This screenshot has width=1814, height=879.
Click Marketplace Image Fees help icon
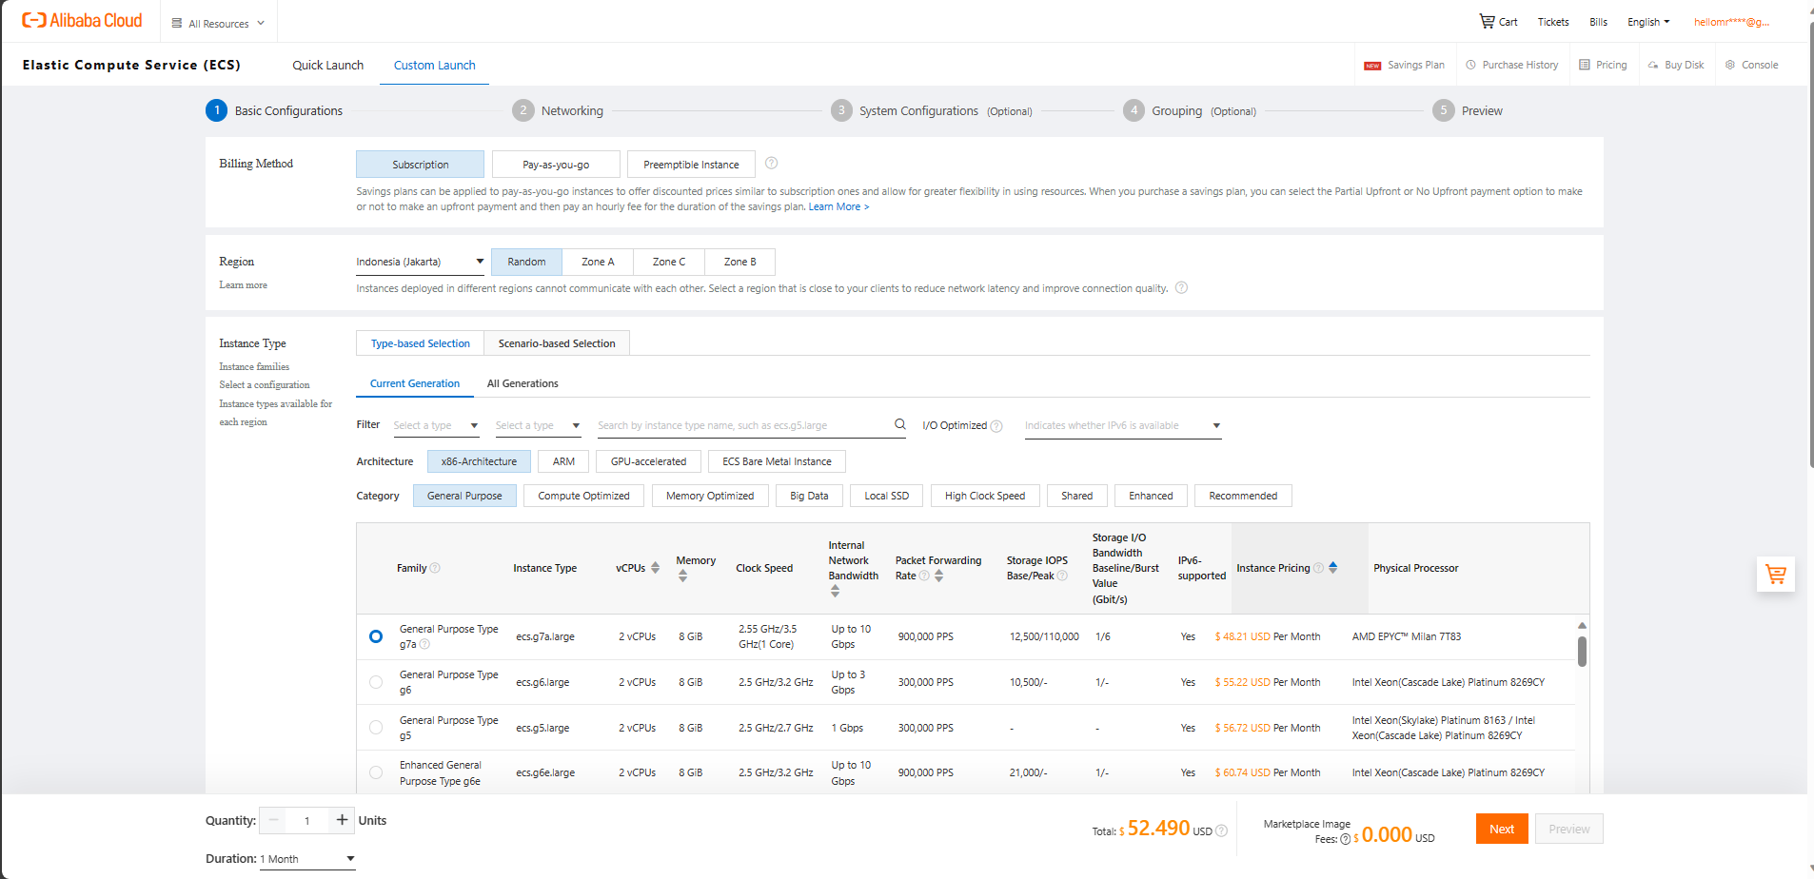(1345, 839)
